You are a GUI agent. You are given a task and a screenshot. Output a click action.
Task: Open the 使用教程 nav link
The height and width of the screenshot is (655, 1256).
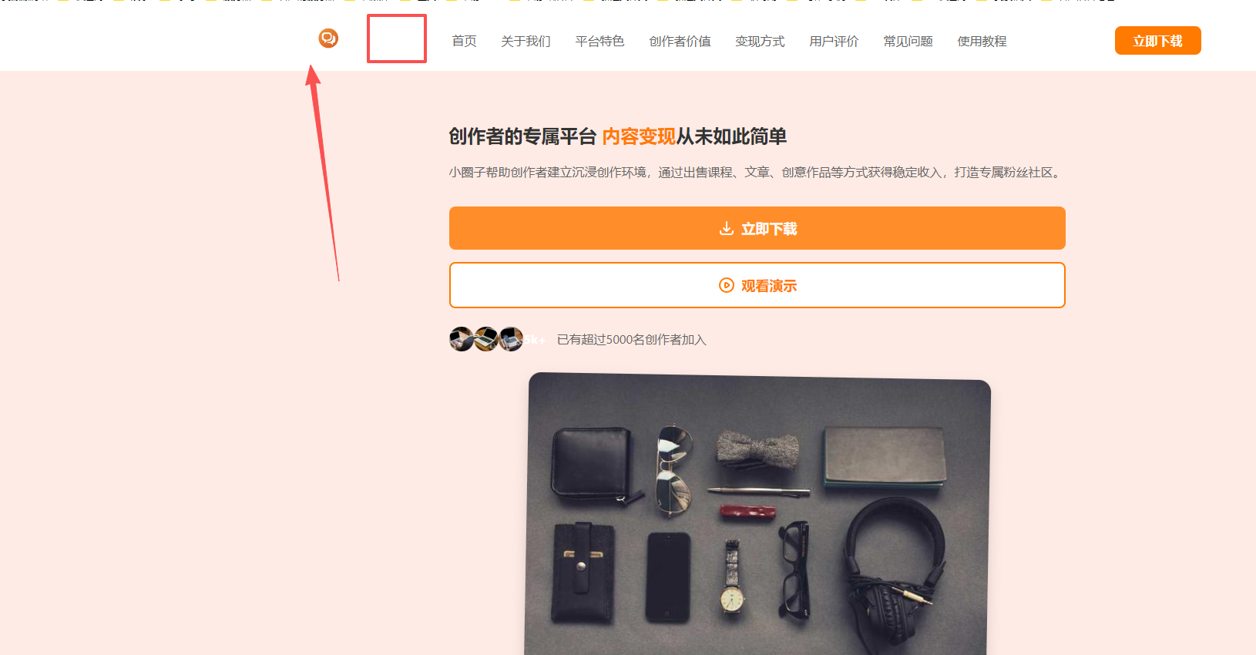pos(982,41)
